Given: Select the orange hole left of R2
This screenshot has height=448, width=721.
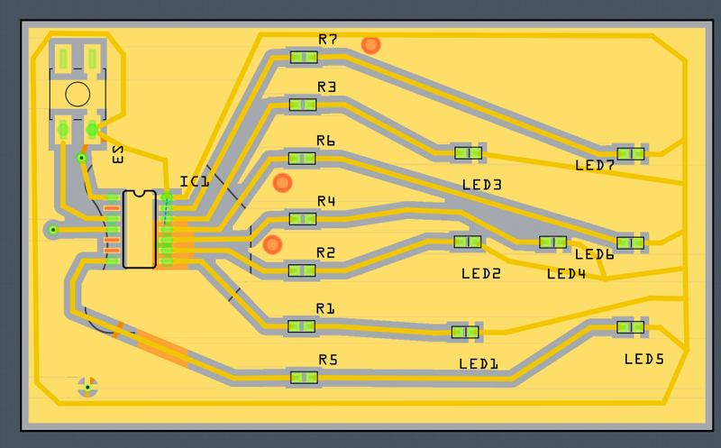Looking at the screenshot, I should tap(272, 243).
